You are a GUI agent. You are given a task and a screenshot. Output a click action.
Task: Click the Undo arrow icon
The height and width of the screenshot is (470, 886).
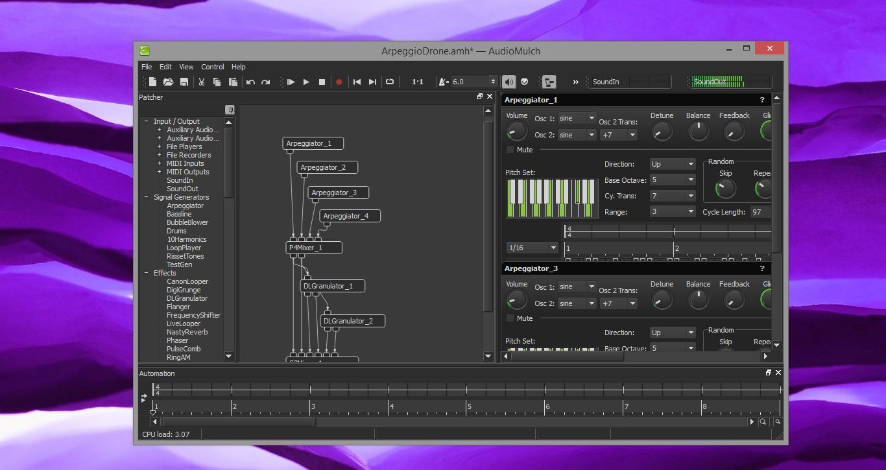[251, 82]
